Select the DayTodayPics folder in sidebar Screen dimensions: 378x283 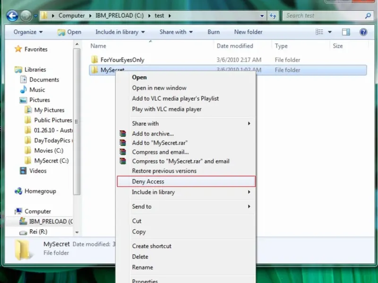point(48,140)
